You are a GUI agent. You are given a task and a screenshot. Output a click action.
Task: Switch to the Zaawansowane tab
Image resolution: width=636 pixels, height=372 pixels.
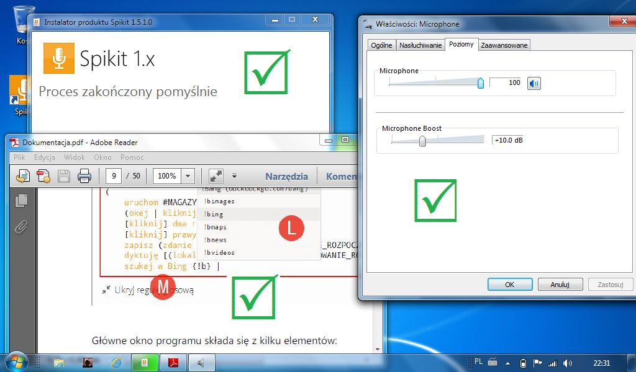[x=504, y=45]
